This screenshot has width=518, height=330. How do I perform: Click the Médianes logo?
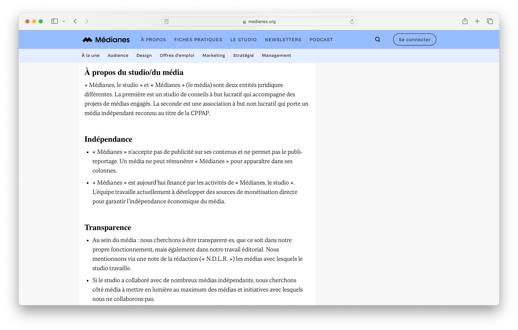pyautogui.click(x=106, y=40)
